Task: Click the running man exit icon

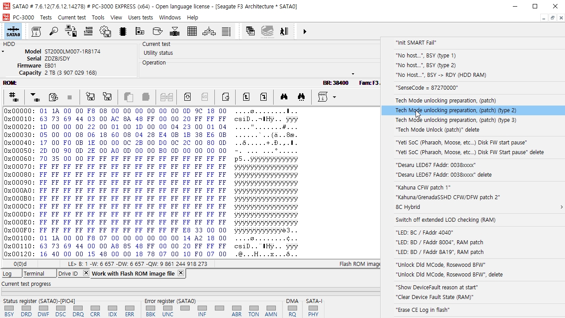Action: pos(284,31)
